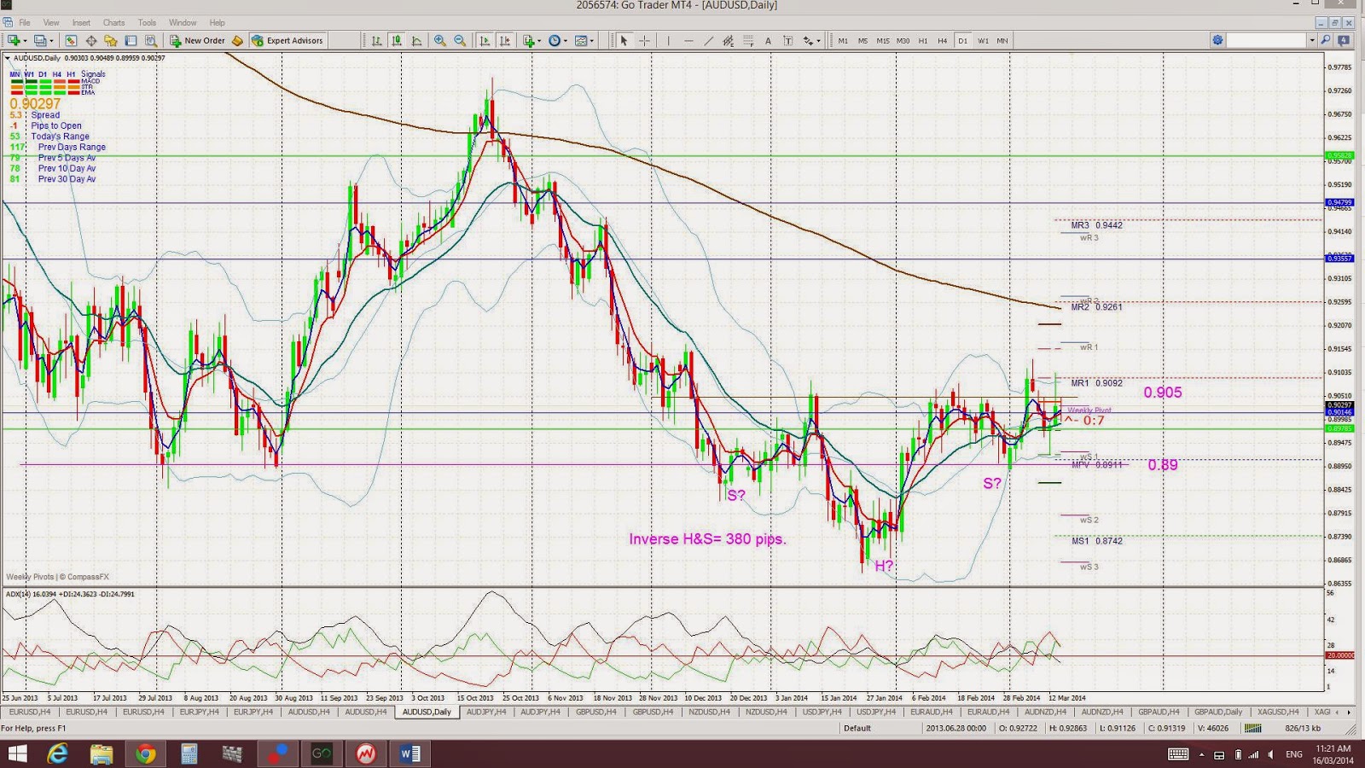Toggle the Market Watch panel
The height and width of the screenshot is (768, 1365).
(x=71, y=40)
